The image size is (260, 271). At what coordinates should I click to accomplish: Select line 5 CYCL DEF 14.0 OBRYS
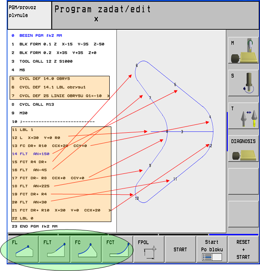tap(41, 79)
